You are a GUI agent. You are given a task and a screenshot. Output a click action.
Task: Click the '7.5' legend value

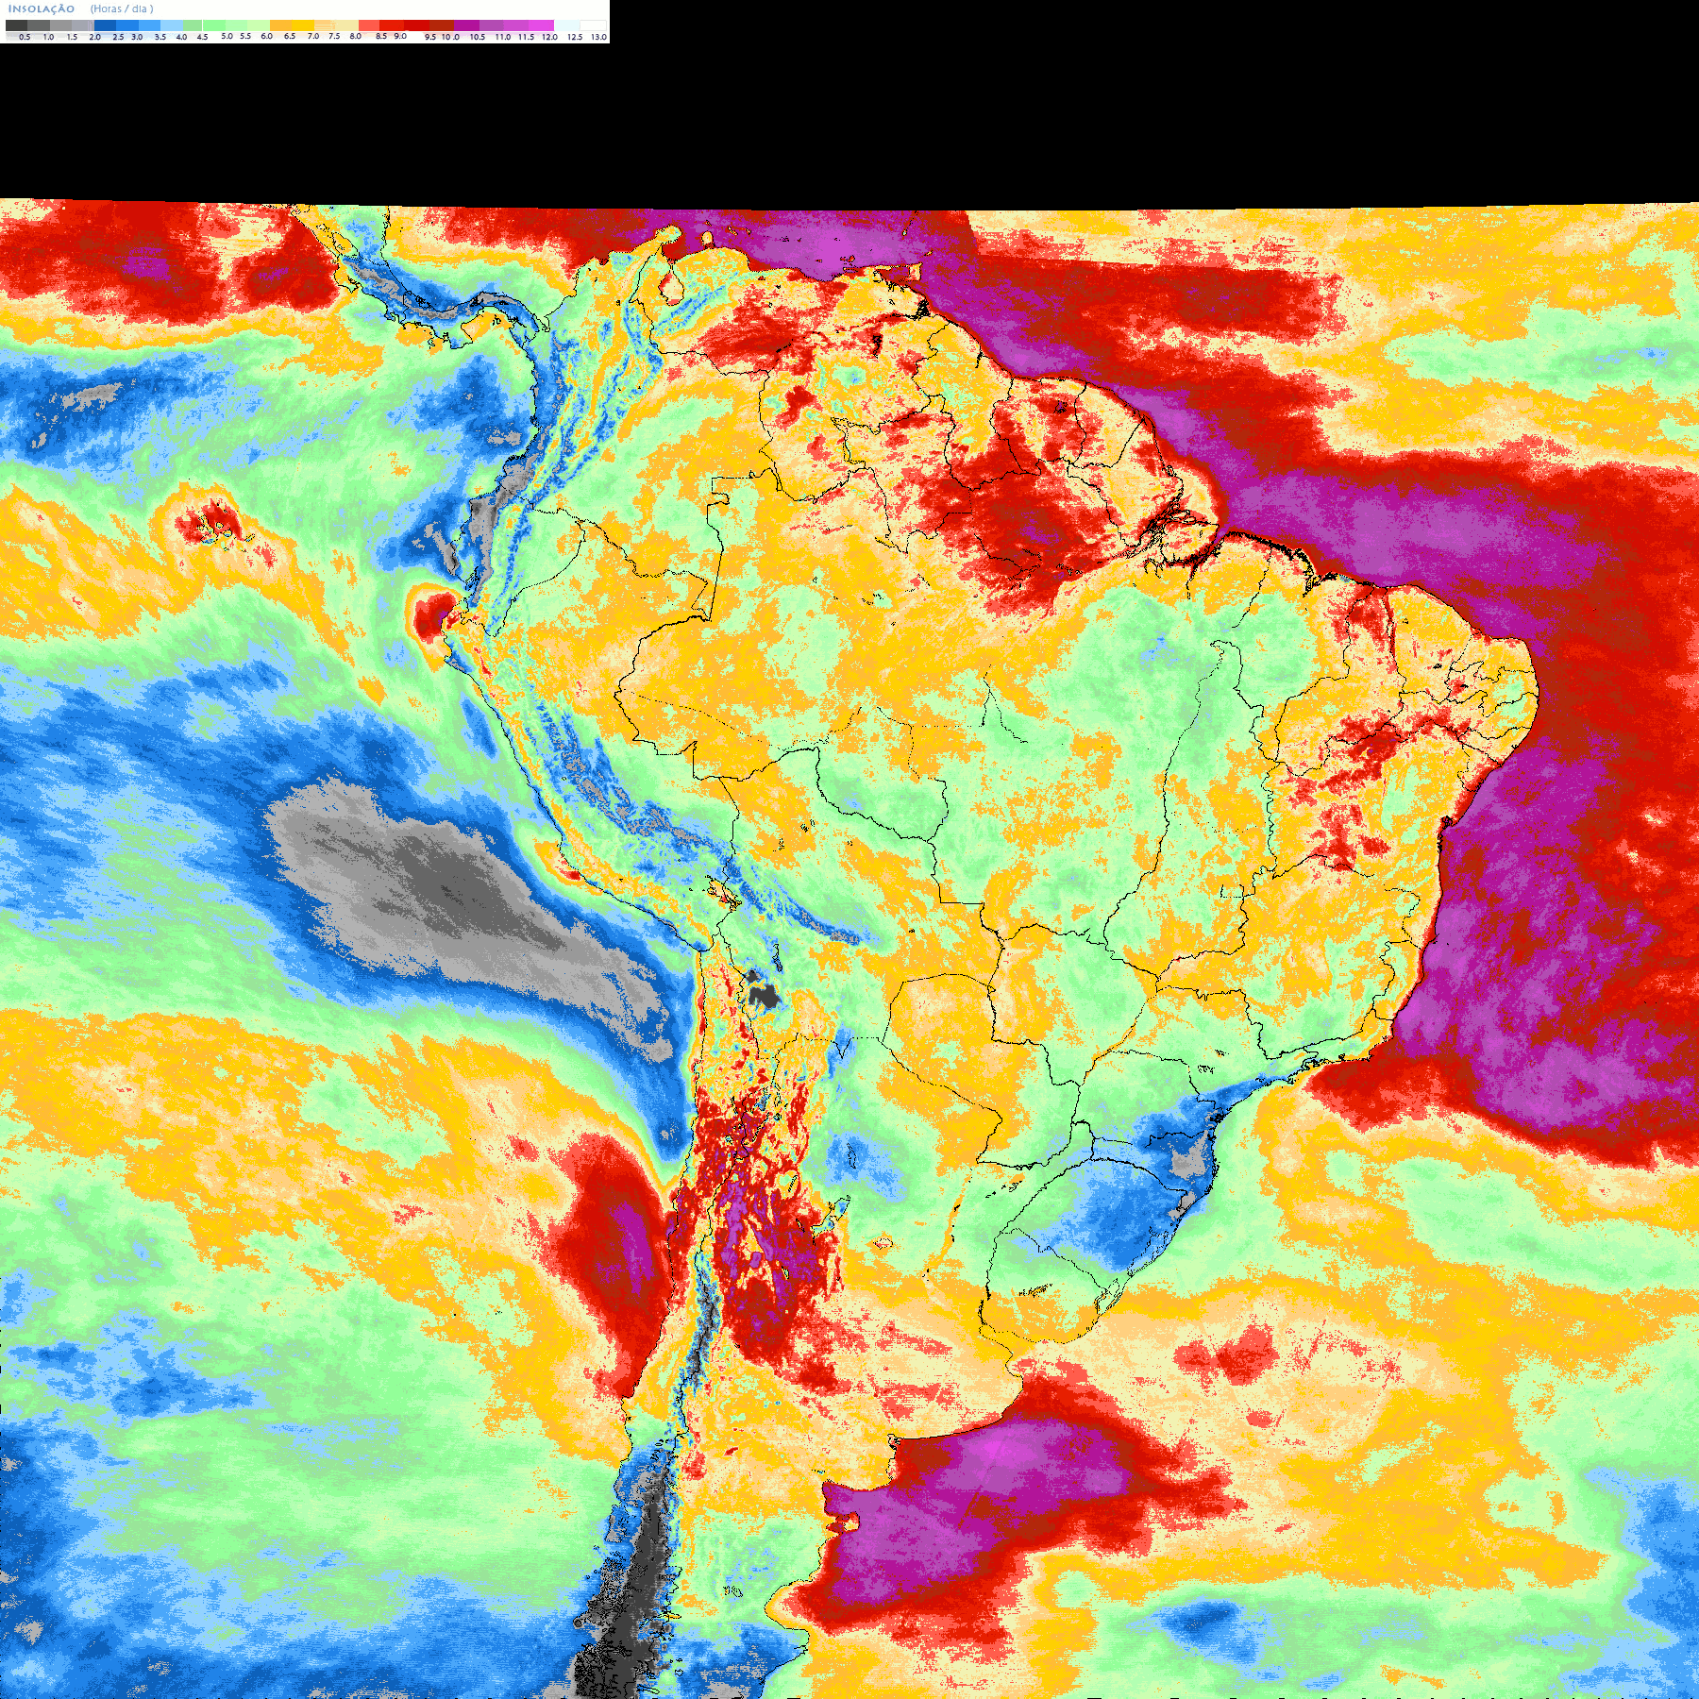[x=334, y=36]
